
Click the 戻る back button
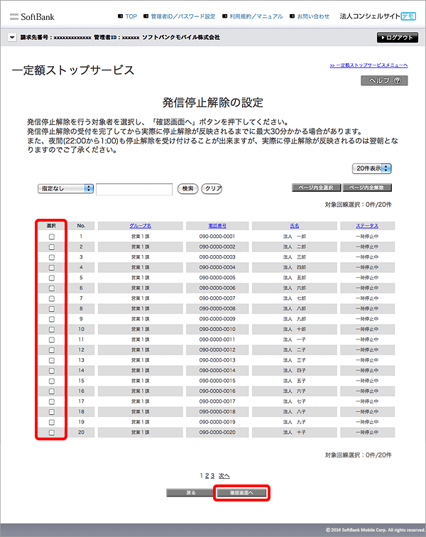pos(190,493)
